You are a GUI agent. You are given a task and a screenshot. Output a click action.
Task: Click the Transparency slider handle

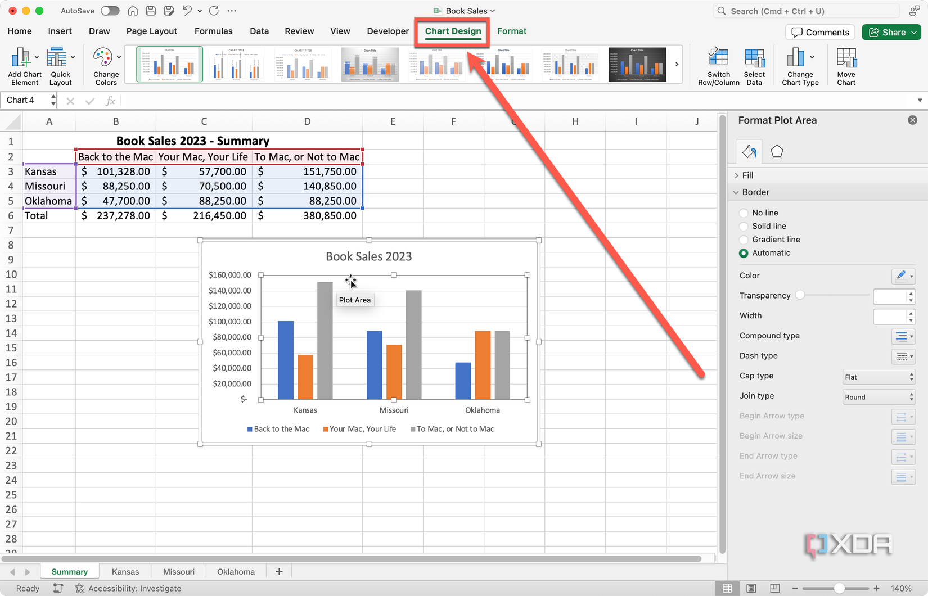coord(800,295)
